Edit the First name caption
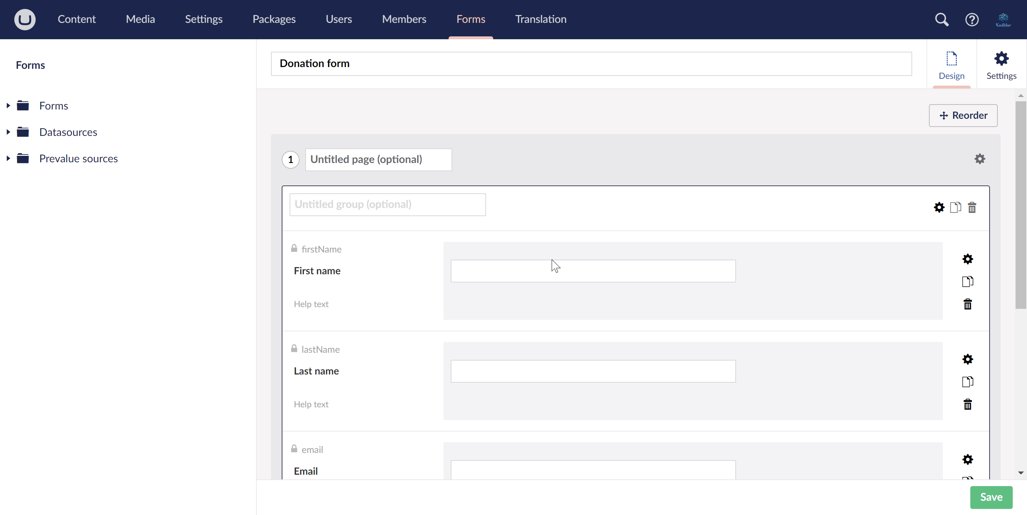The image size is (1027, 515). coord(317,271)
